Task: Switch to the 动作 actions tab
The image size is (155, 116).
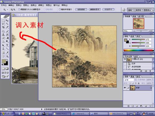Action: coord(136,57)
